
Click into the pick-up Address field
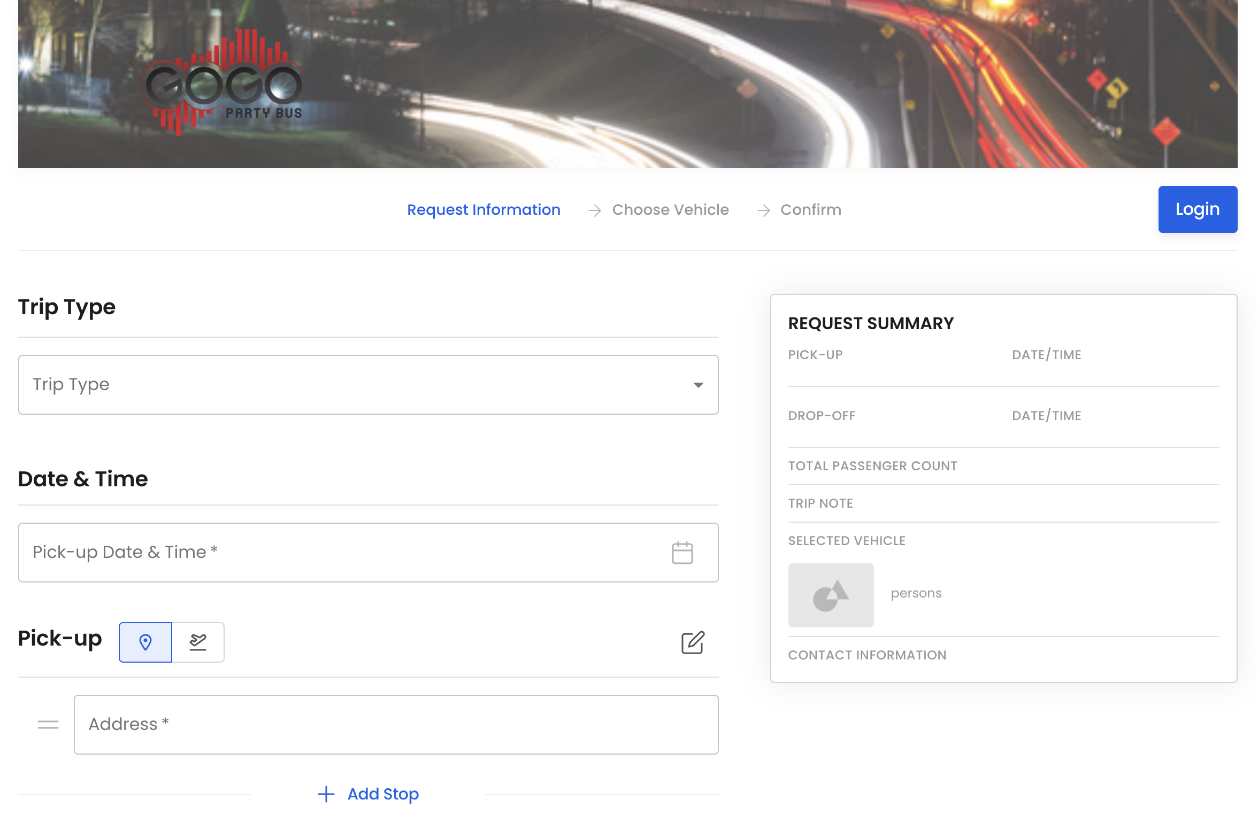point(396,725)
